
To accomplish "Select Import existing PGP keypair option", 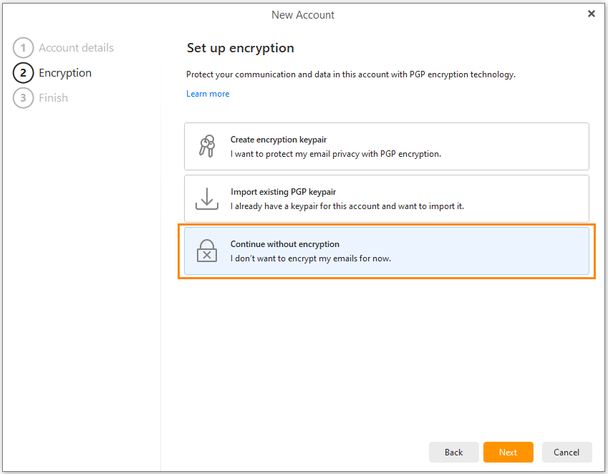I will 387,199.
